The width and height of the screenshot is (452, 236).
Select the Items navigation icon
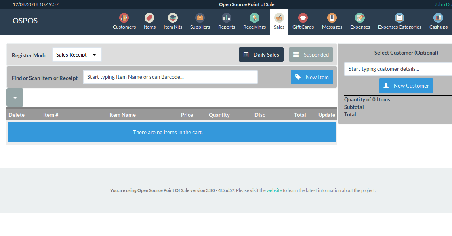point(149,21)
